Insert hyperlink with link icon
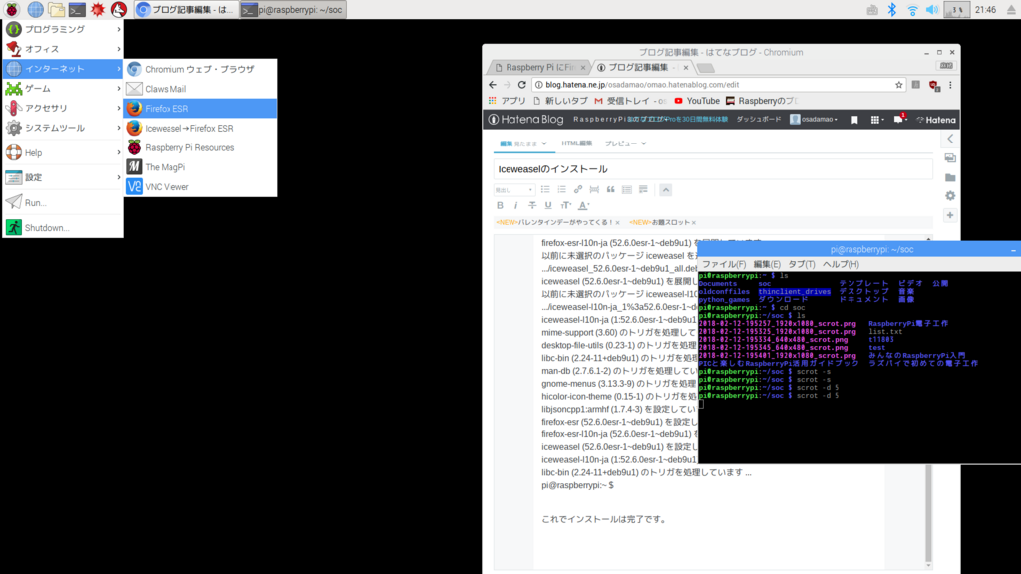Image resolution: width=1021 pixels, height=574 pixels. tap(578, 190)
